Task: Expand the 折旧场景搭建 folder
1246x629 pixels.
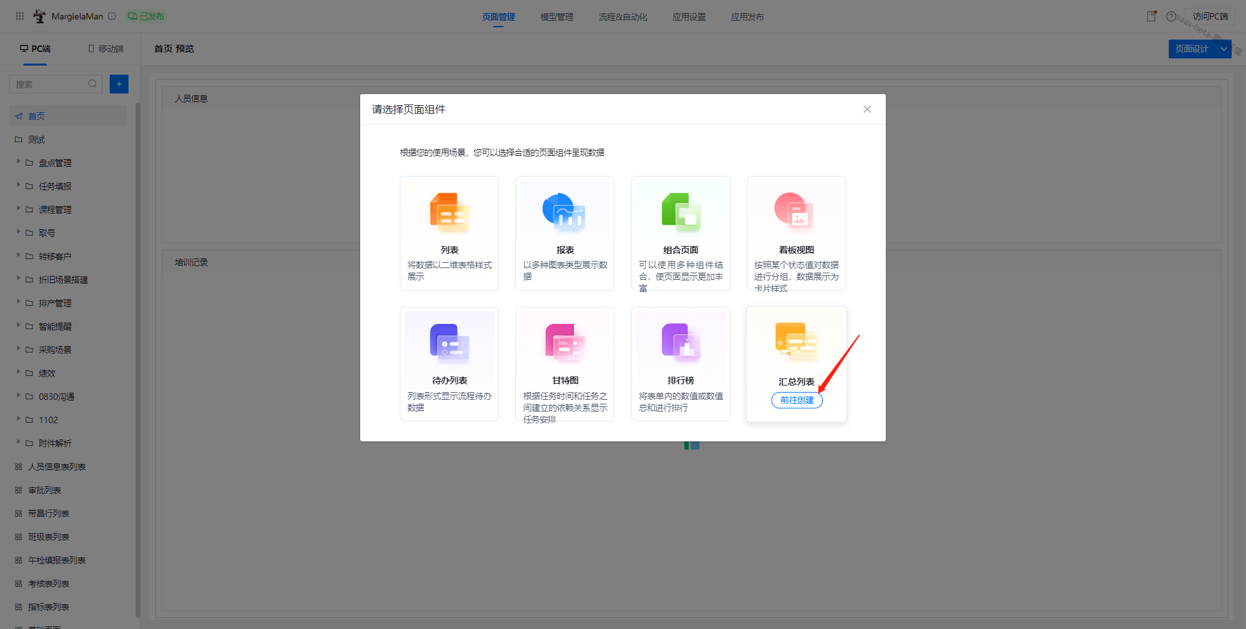Action: [19, 279]
